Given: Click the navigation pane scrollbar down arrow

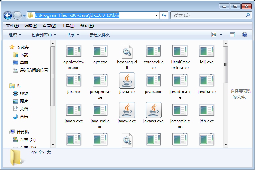Looking at the screenshot, I should pos(53,145).
